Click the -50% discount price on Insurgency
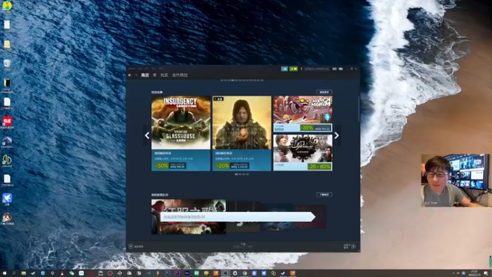 click(170, 166)
